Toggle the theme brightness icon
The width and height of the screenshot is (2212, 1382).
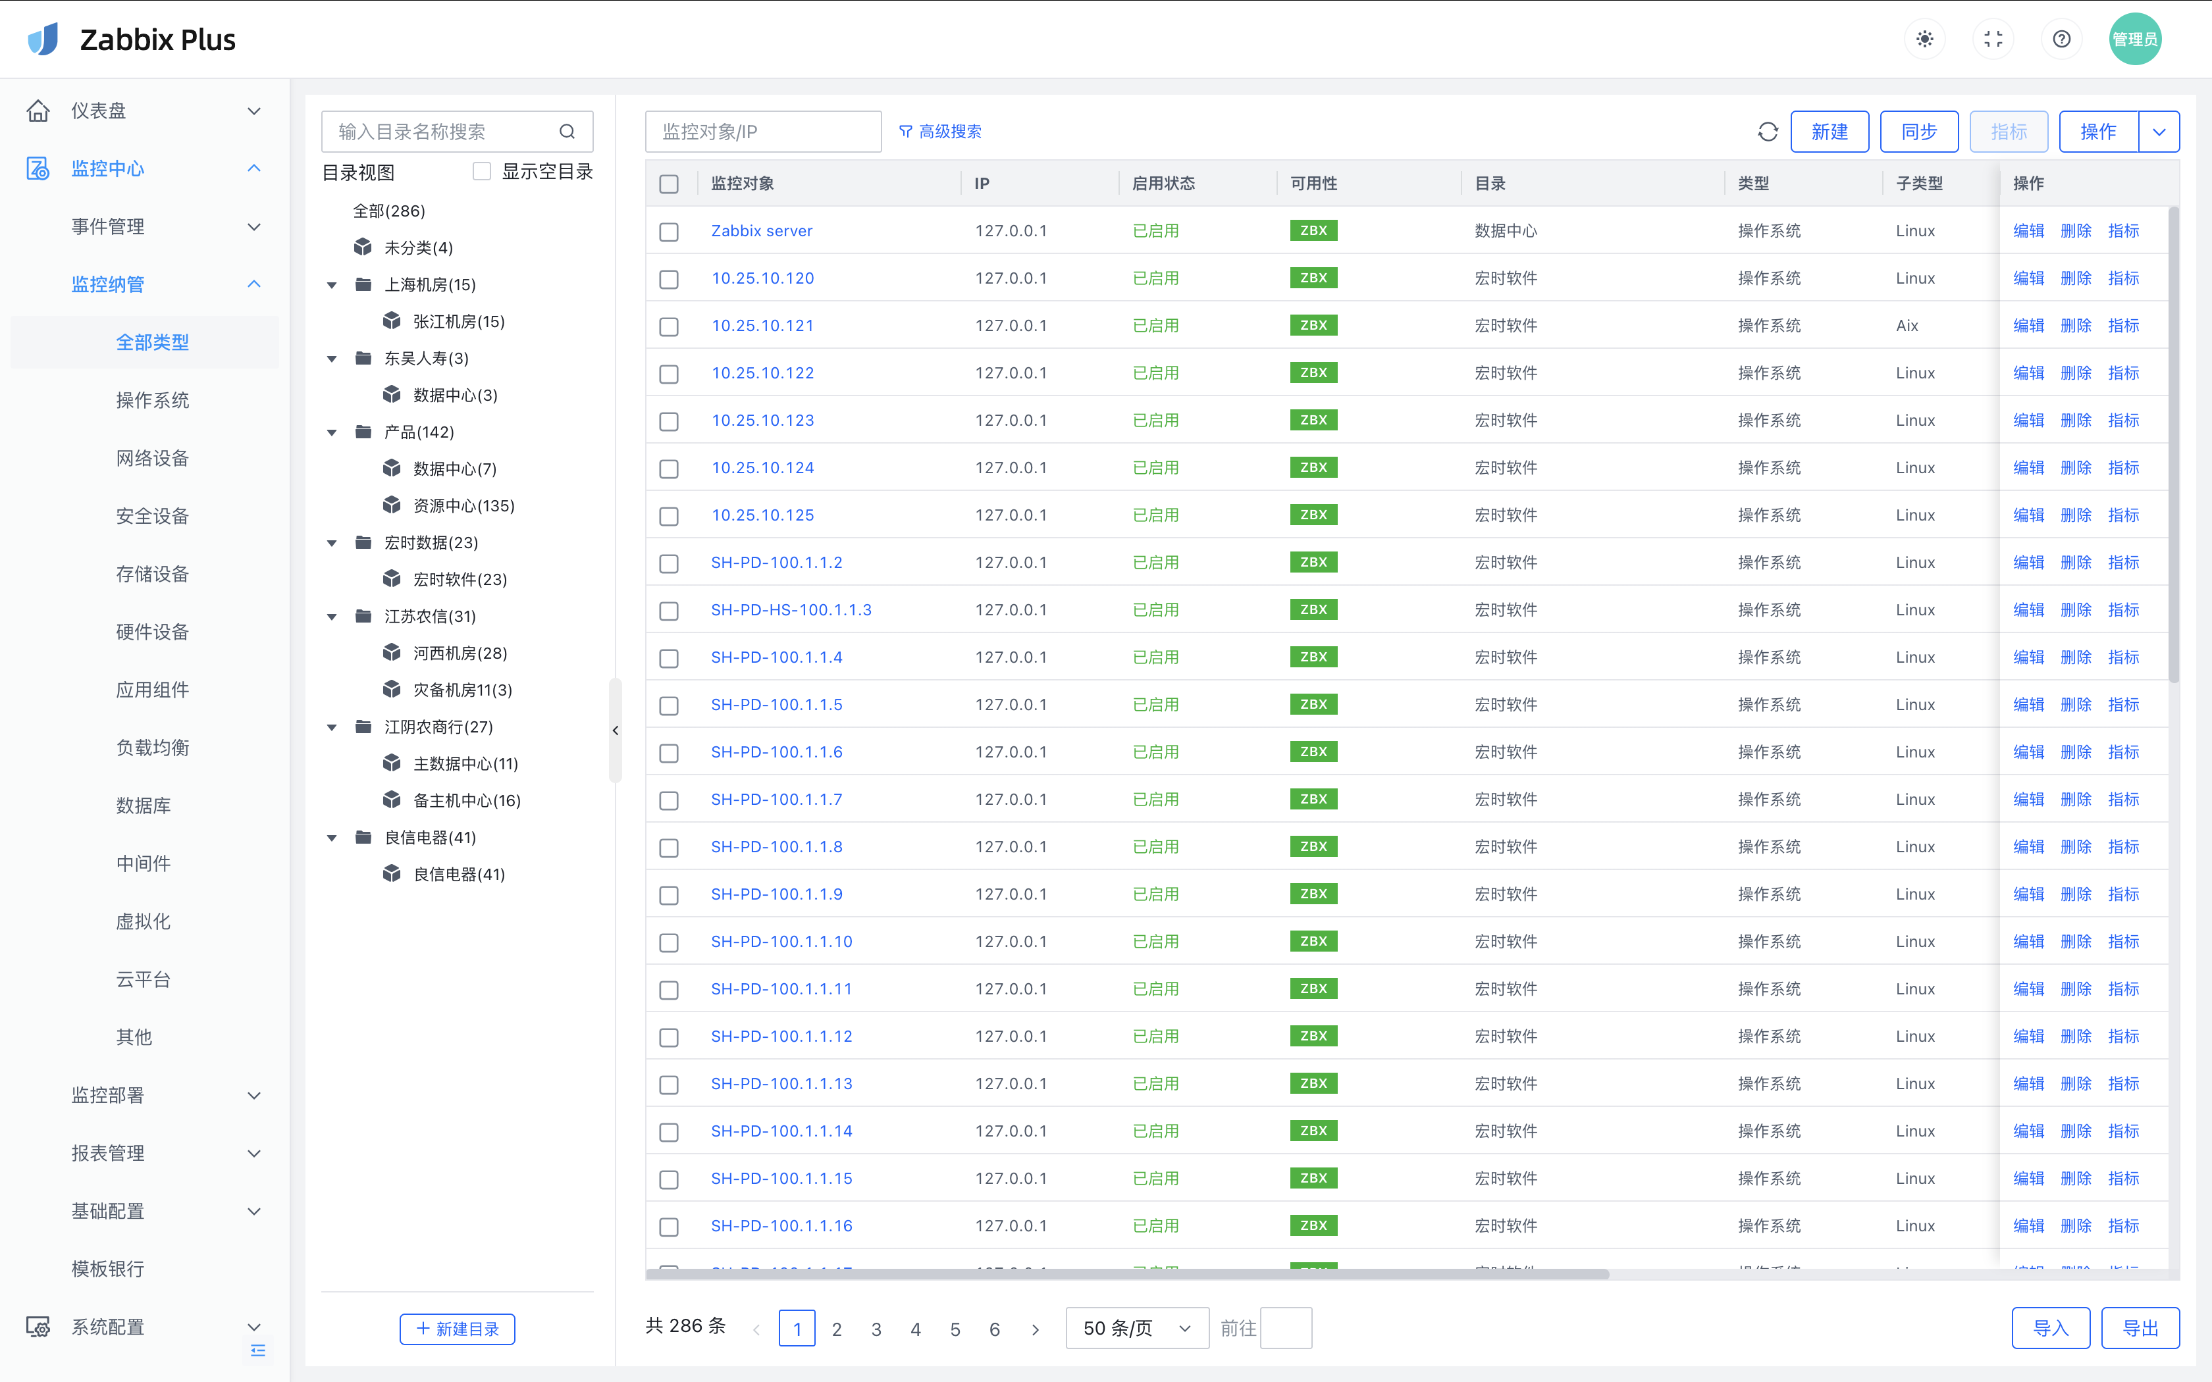click(1925, 39)
